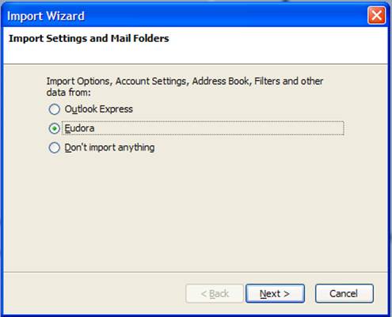Select the Outlook Express radio button
Image resolution: width=392 pixels, height=317 pixels.
coord(55,109)
